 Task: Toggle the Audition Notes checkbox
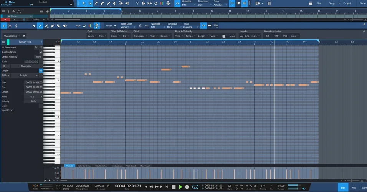click(x=41, y=52)
